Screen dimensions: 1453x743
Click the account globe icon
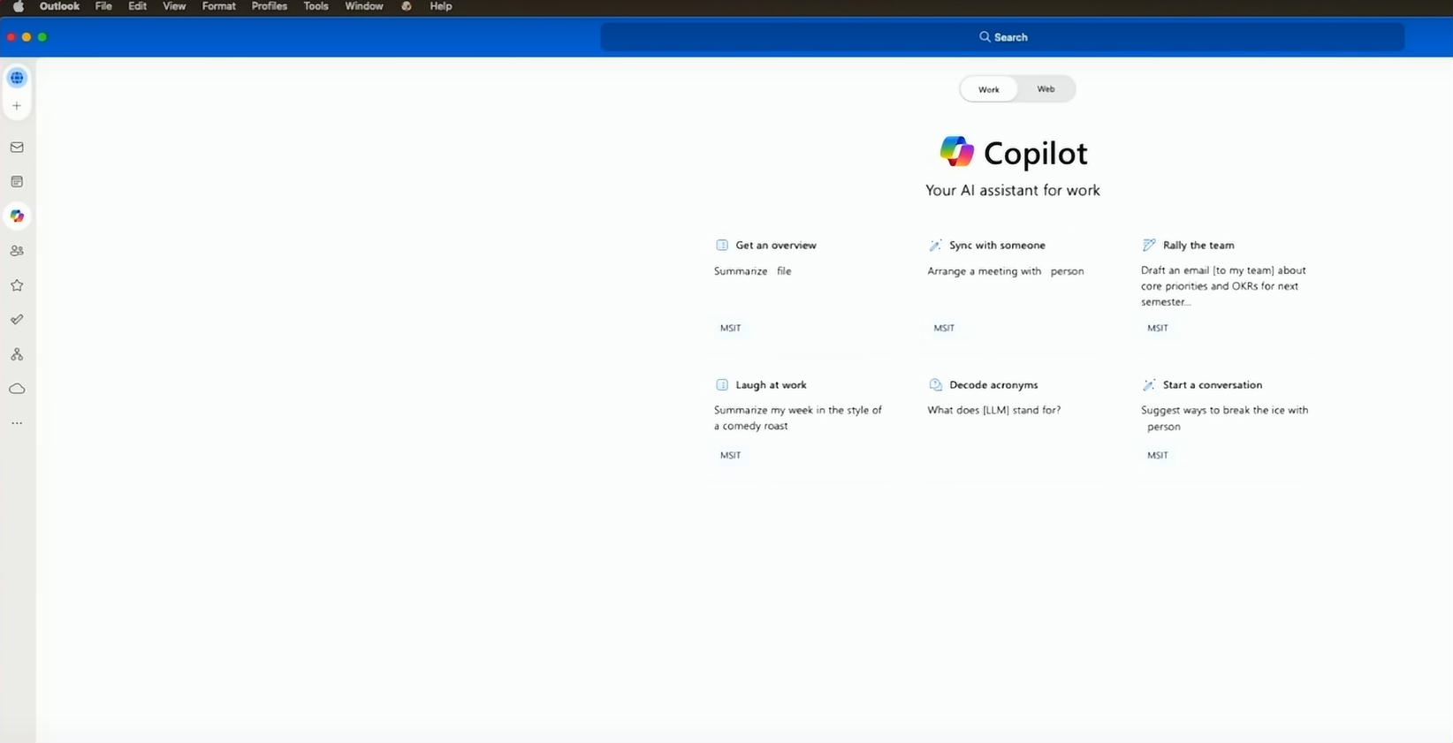[17, 78]
